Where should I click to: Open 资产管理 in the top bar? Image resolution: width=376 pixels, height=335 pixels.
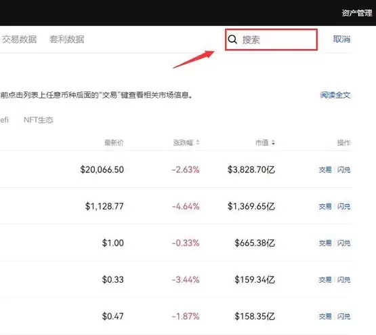point(357,13)
